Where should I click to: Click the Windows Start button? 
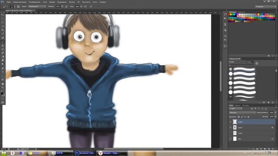(4, 153)
